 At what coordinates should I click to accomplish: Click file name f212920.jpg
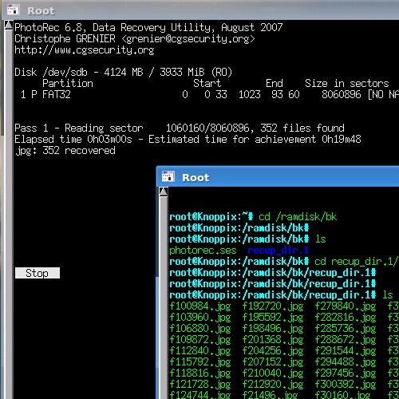(273, 385)
